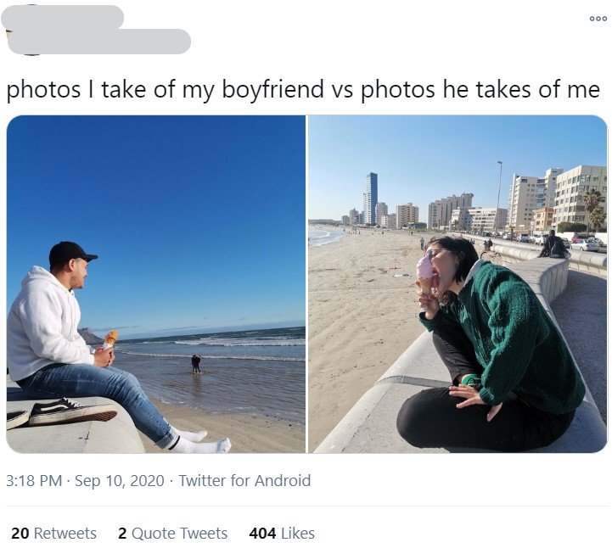Viewport: 612px width, 548px height.
Task: Open left photo of man in white hoodie
Action: coord(156,284)
